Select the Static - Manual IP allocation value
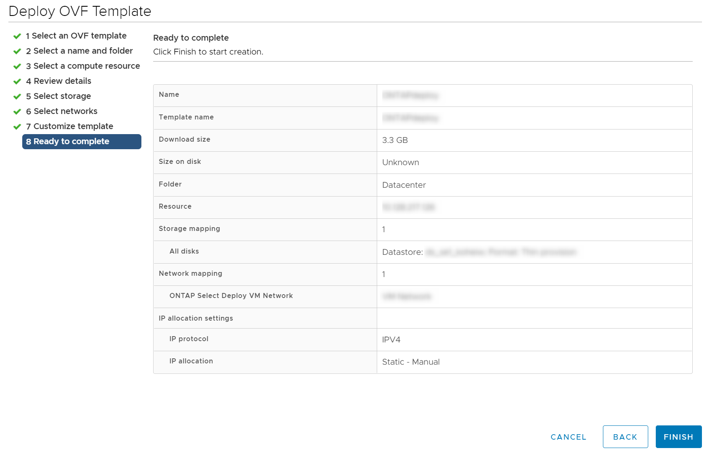This screenshot has width=712, height=456. pyautogui.click(x=410, y=362)
